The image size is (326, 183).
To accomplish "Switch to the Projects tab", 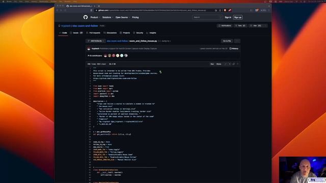I will pos(125,33).
